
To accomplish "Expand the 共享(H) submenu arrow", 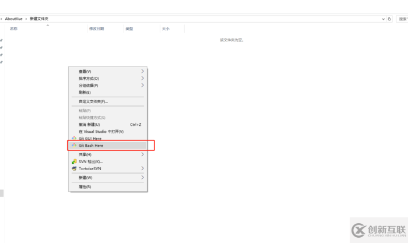I will (143, 154).
